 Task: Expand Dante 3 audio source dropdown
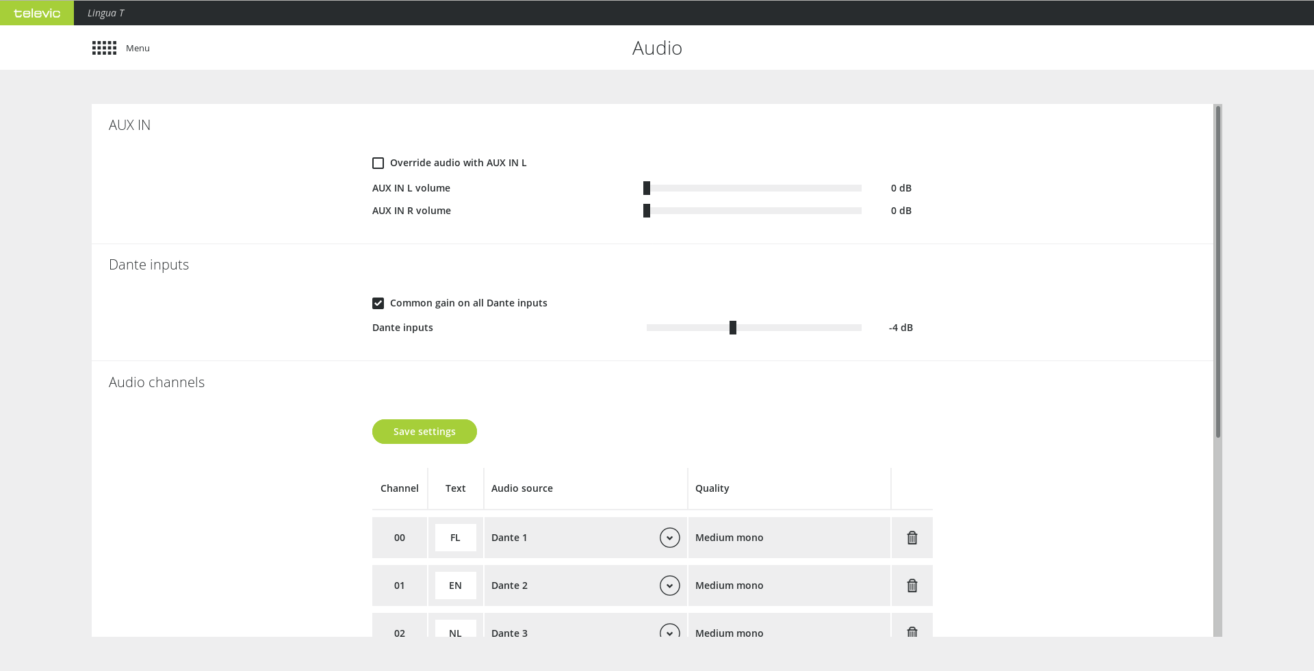[x=669, y=631]
